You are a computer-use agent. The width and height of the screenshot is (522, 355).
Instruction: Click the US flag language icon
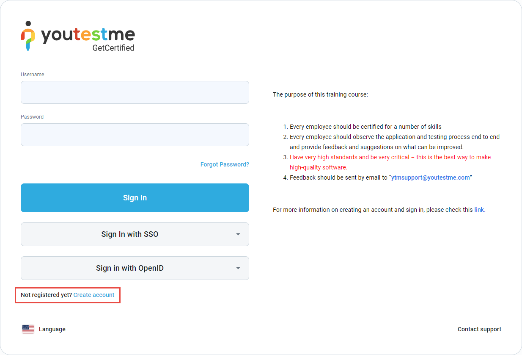[28, 329]
